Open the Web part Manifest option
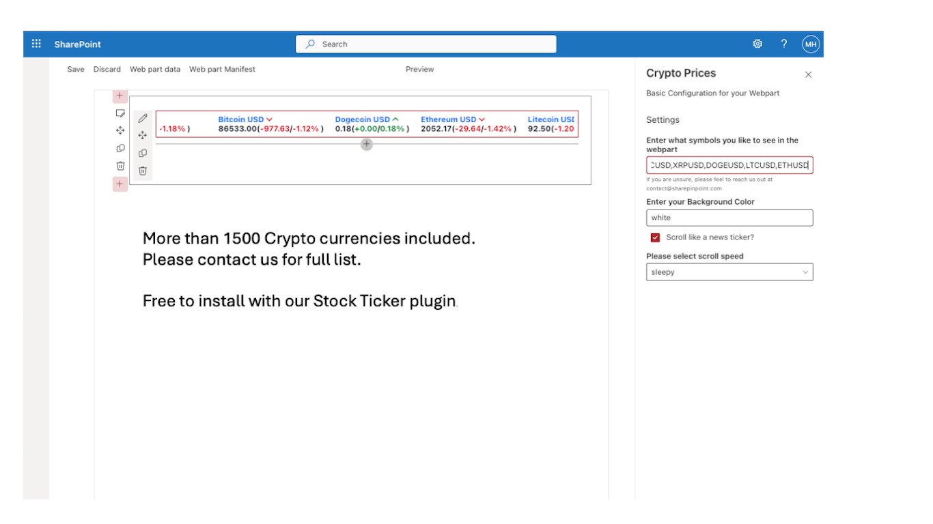 (x=222, y=69)
